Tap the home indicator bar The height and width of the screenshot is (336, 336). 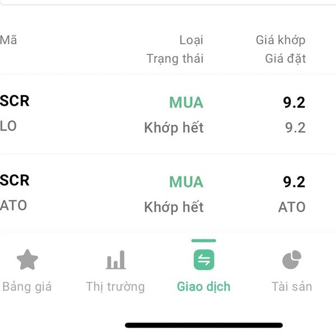point(204,325)
